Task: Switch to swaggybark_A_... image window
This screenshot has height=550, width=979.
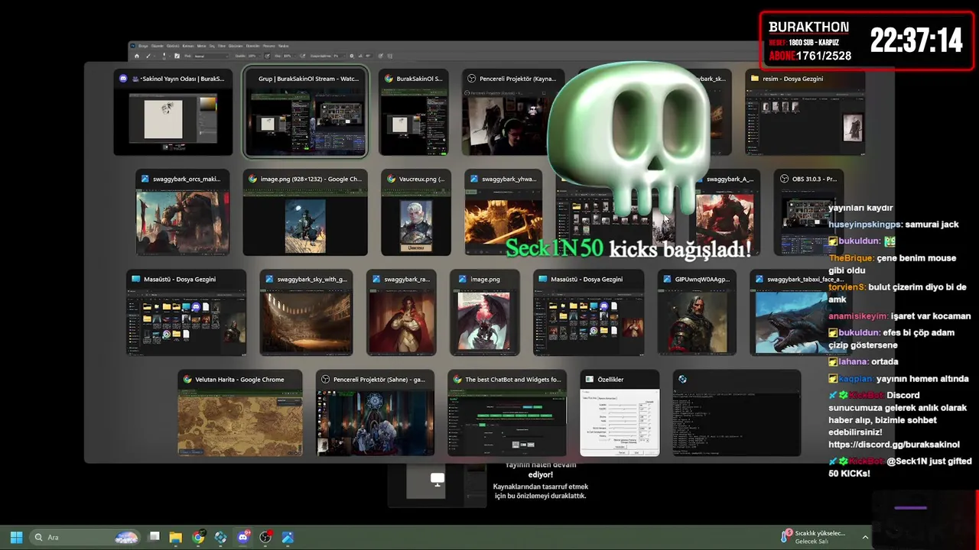Action: click(x=725, y=212)
